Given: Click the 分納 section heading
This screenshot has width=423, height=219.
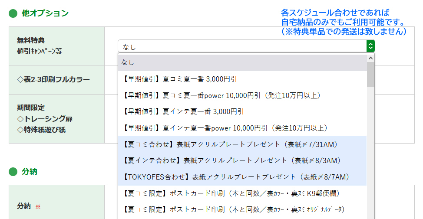Looking at the screenshot, I should coord(30,172).
